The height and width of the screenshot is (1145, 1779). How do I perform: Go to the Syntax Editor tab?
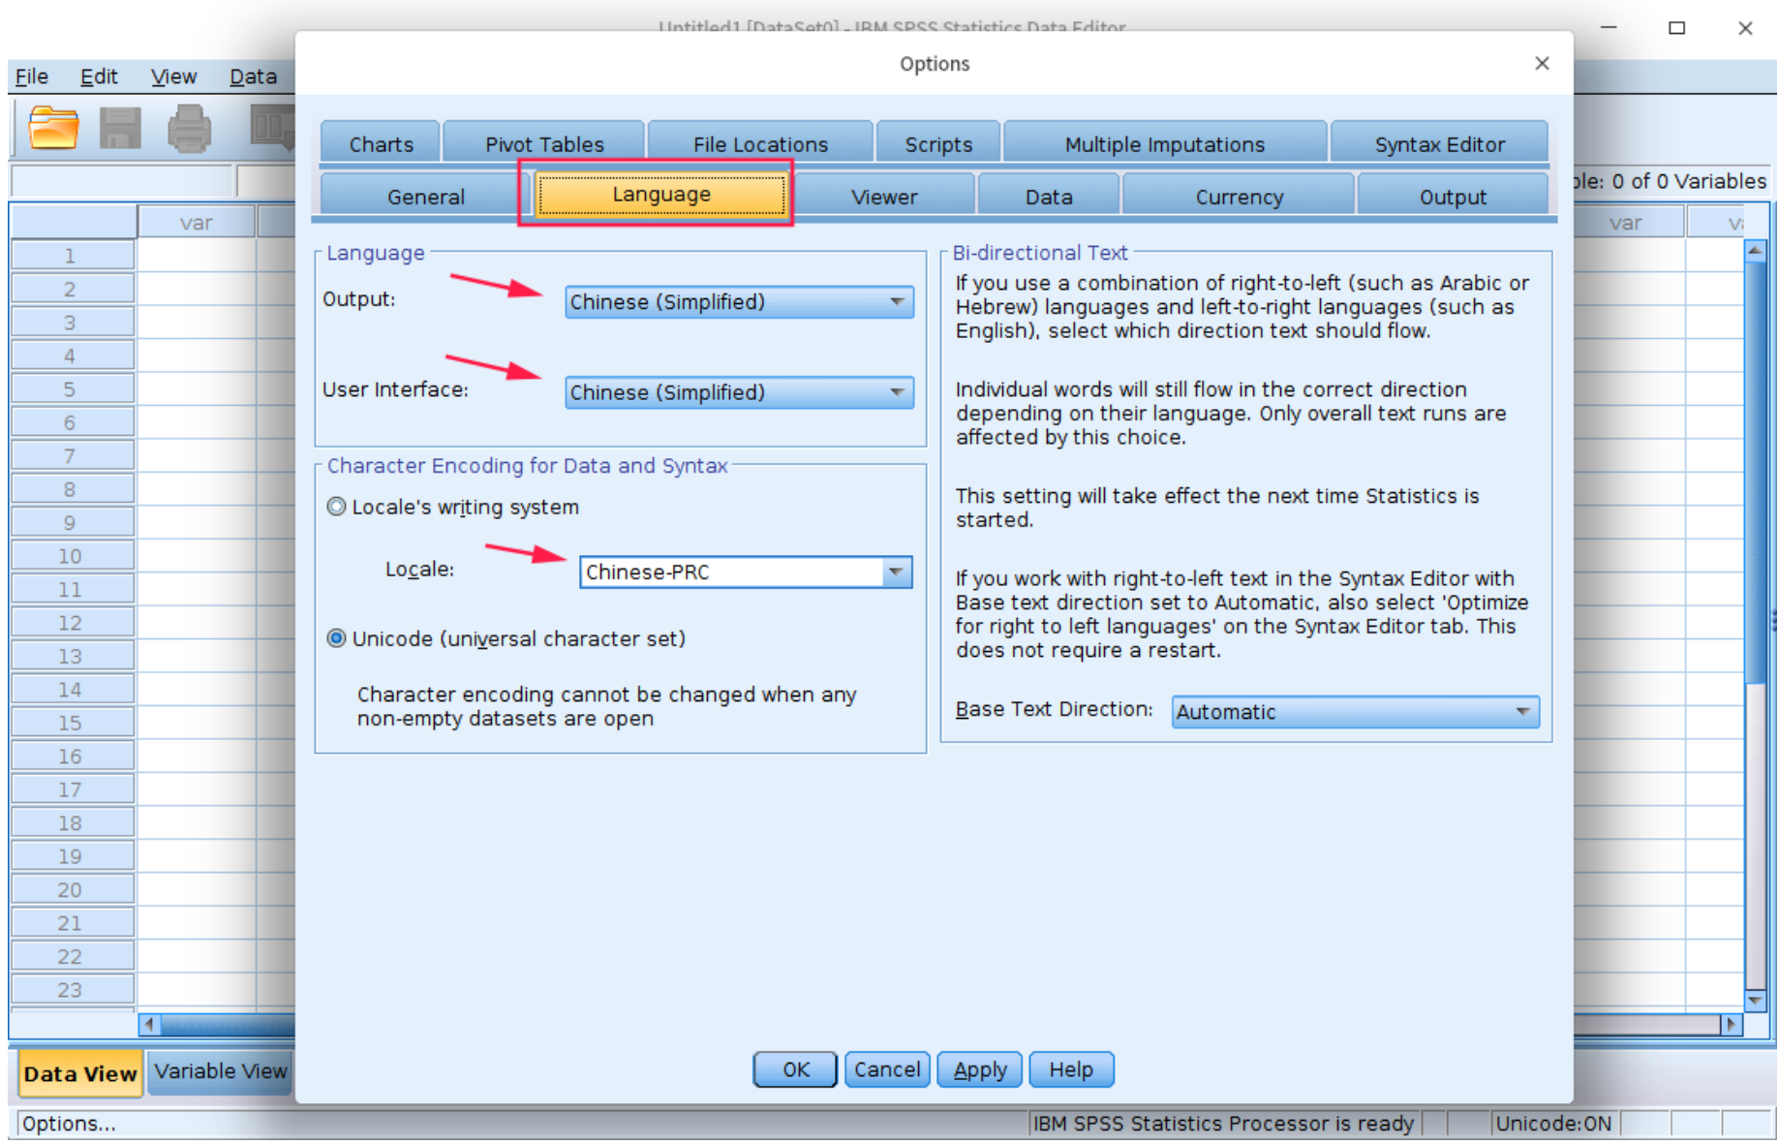(x=1439, y=143)
